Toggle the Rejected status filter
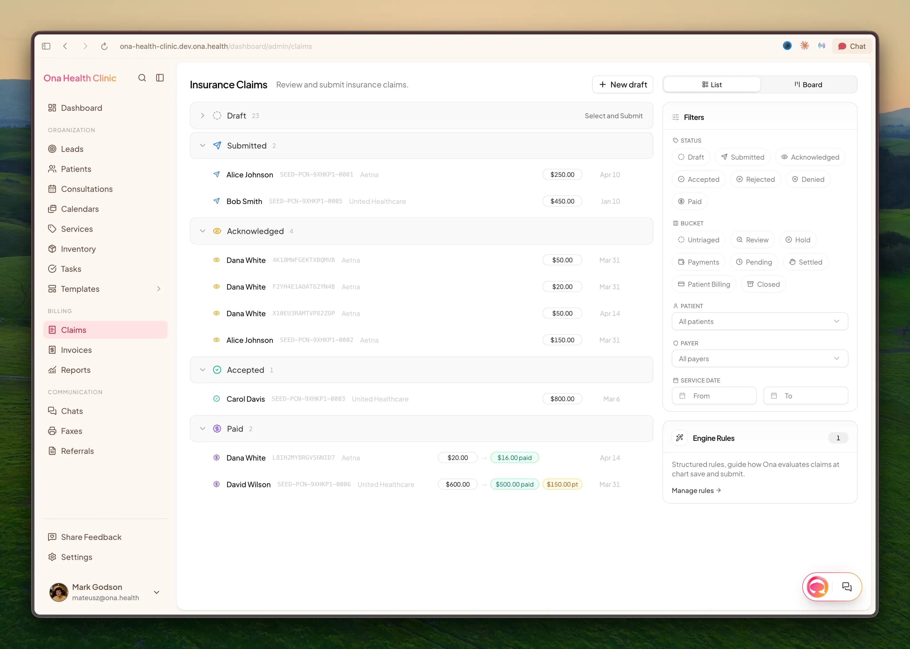This screenshot has height=649, width=910. 755,179
